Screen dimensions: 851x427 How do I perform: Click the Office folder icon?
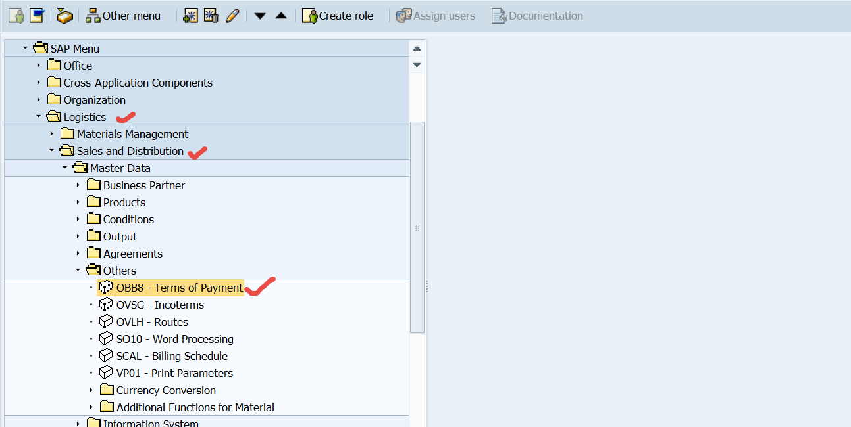point(54,65)
